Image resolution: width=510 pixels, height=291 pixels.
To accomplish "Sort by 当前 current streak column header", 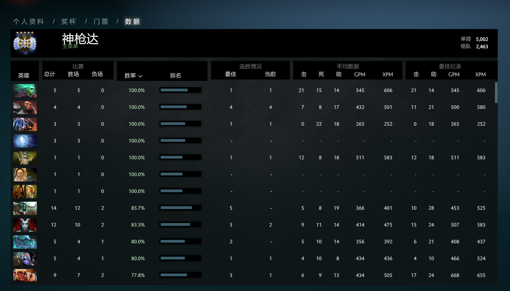I will coord(270,74).
